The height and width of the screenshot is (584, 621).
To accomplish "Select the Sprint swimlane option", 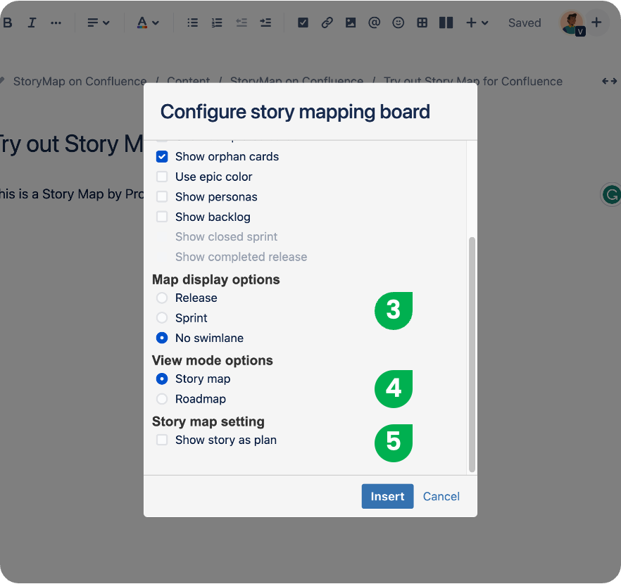I will [162, 318].
